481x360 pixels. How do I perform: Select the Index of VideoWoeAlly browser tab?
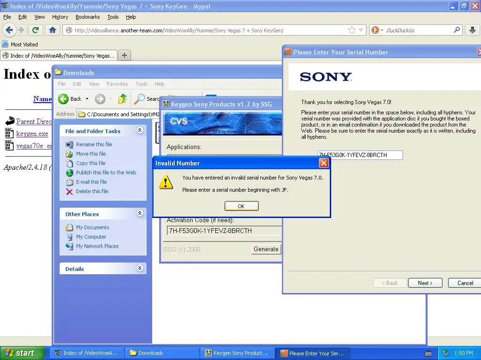tap(59, 56)
